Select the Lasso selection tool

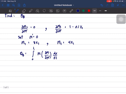click(44, 11)
